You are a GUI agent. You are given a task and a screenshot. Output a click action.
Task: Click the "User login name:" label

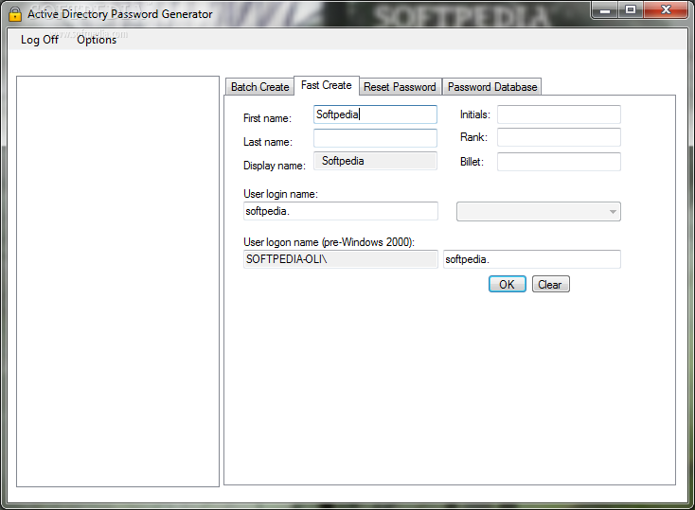(280, 194)
